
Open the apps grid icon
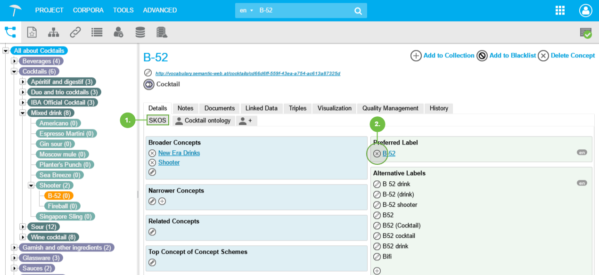click(x=560, y=10)
